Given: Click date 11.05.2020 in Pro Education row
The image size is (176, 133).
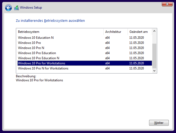Looking at the screenshot, I should click(x=136, y=53).
